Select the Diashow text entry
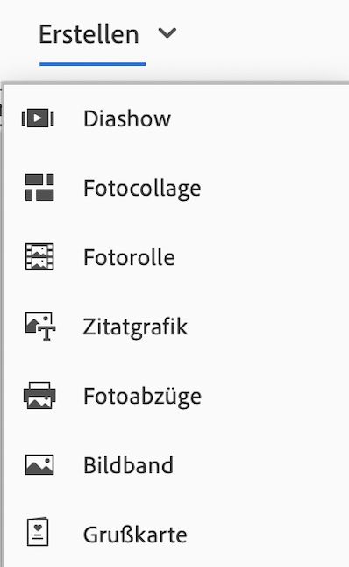 click(127, 118)
